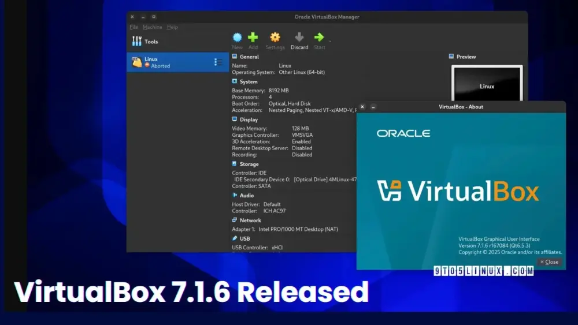Open the USB settings header link

[244, 238]
